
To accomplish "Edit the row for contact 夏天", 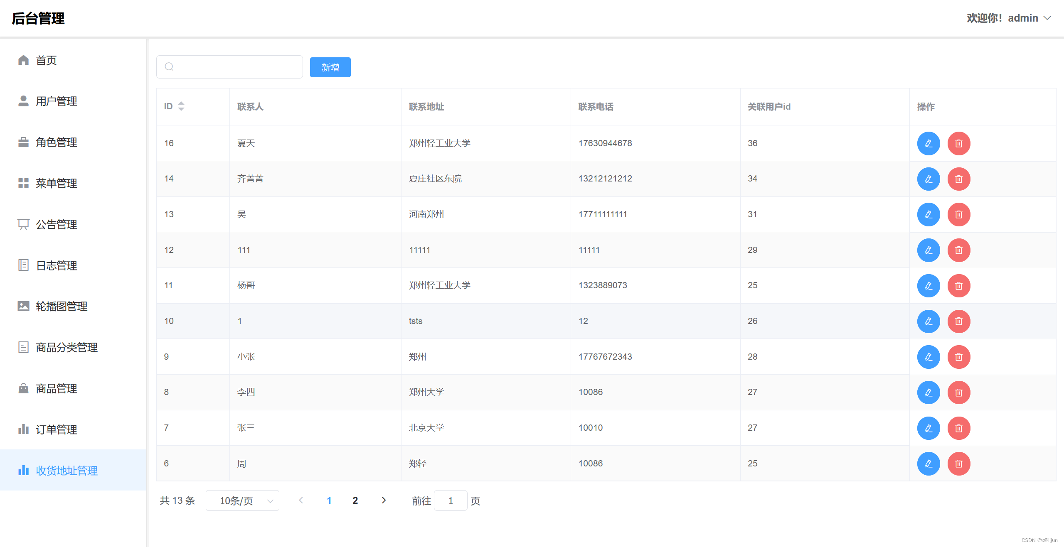I will point(929,143).
